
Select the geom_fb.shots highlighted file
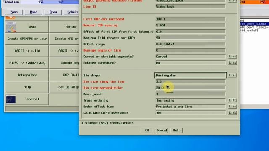tap(254, 24)
